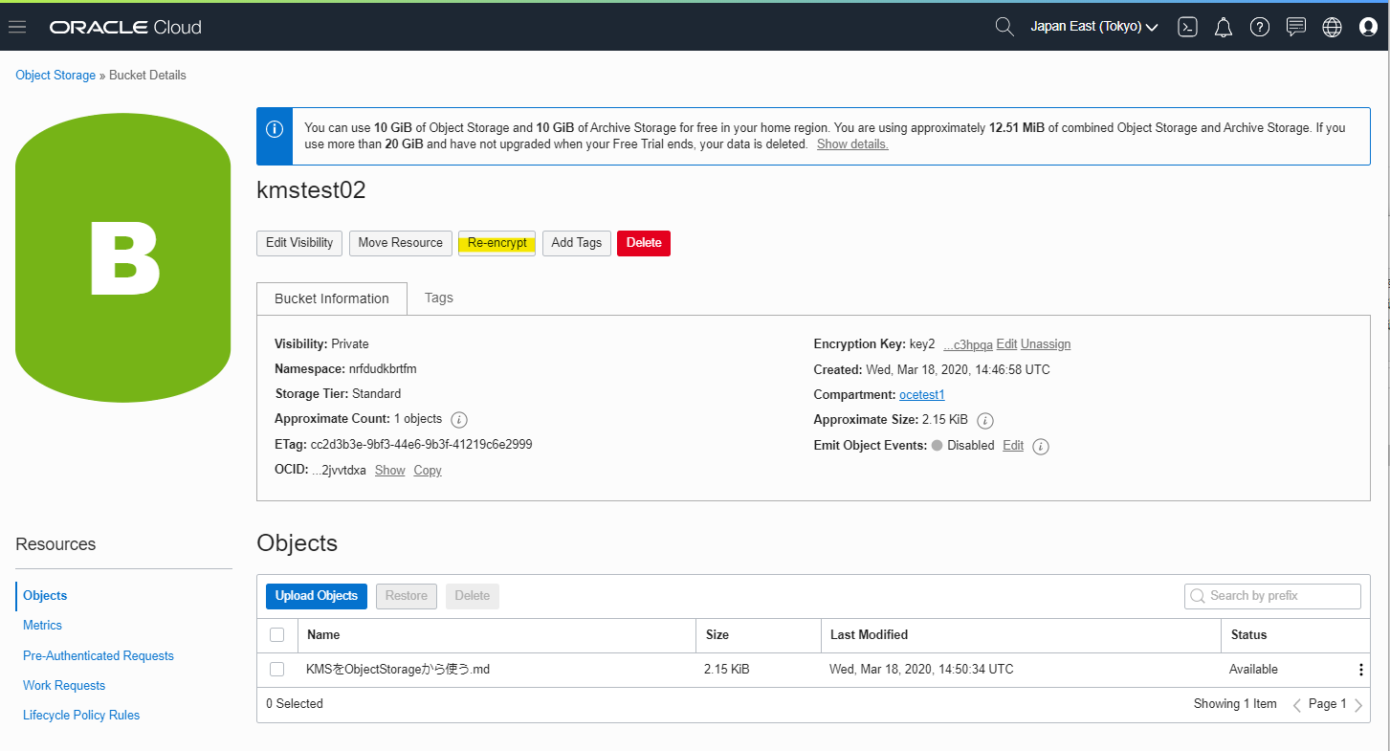Click the Move Resource button
1390x751 pixels.
(x=400, y=243)
